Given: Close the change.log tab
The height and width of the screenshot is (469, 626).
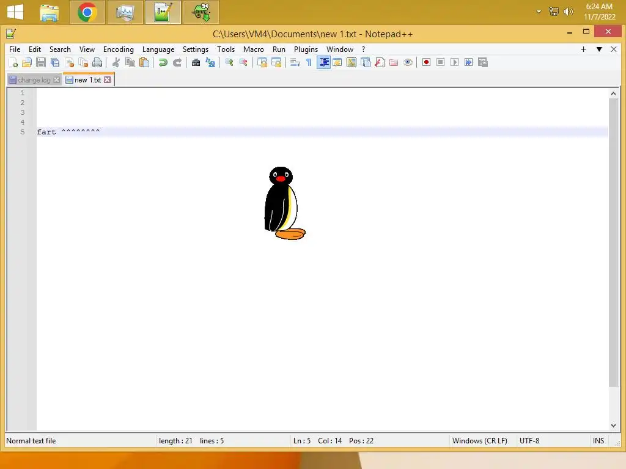Looking at the screenshot, I should tap(57, 80).
